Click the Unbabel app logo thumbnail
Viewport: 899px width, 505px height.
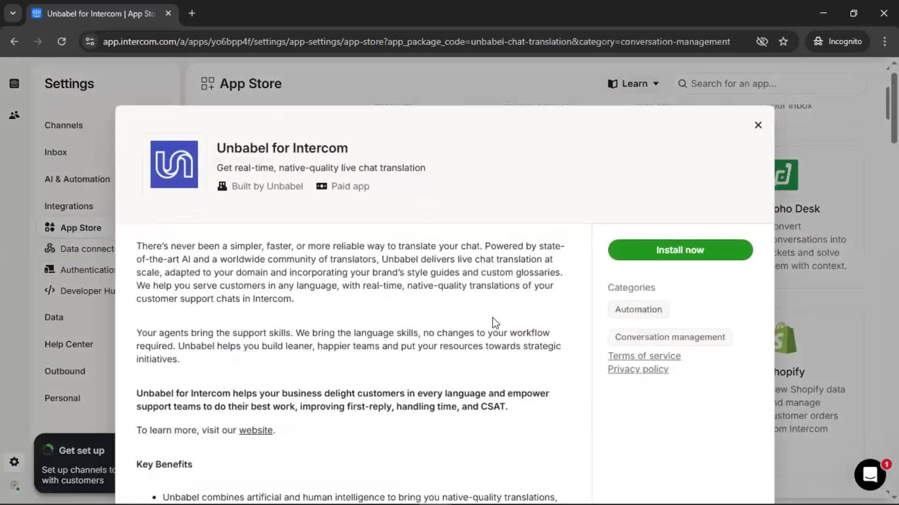(x=174, y=164)
